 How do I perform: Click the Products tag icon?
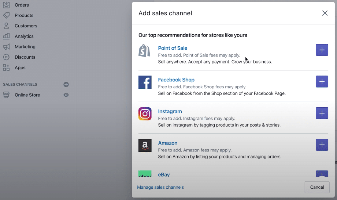tap(6, 15)
